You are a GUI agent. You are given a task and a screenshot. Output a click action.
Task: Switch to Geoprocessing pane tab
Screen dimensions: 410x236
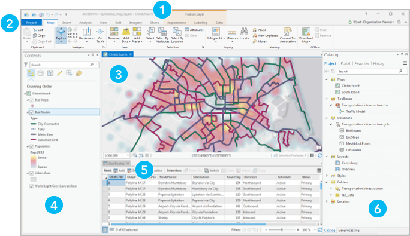click(x=348, y=231)
